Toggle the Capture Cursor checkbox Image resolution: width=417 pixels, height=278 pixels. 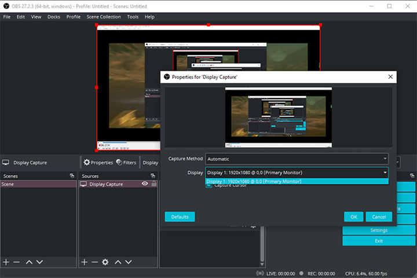[209, 186]
